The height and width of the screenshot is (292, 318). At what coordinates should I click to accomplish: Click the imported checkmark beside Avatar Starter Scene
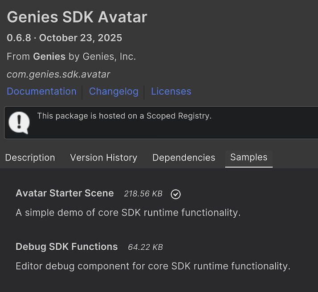pyautogui.click(x=176, y=194)
